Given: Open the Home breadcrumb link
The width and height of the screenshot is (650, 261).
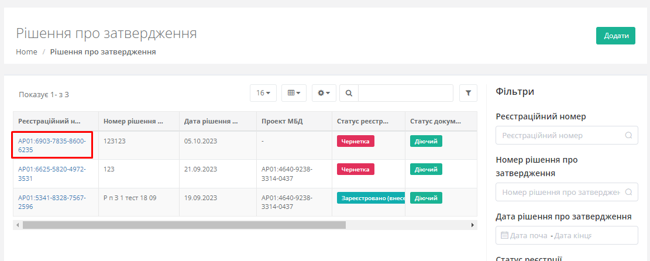Looking at the screenshot, I should point(26,52).
